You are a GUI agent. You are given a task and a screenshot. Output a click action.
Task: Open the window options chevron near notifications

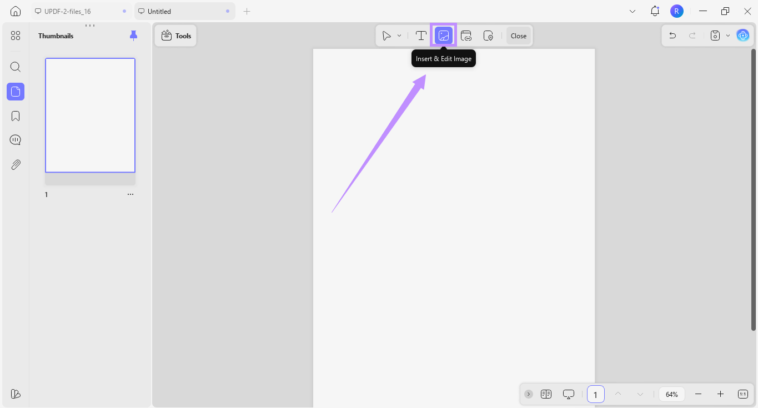[632, 11]
